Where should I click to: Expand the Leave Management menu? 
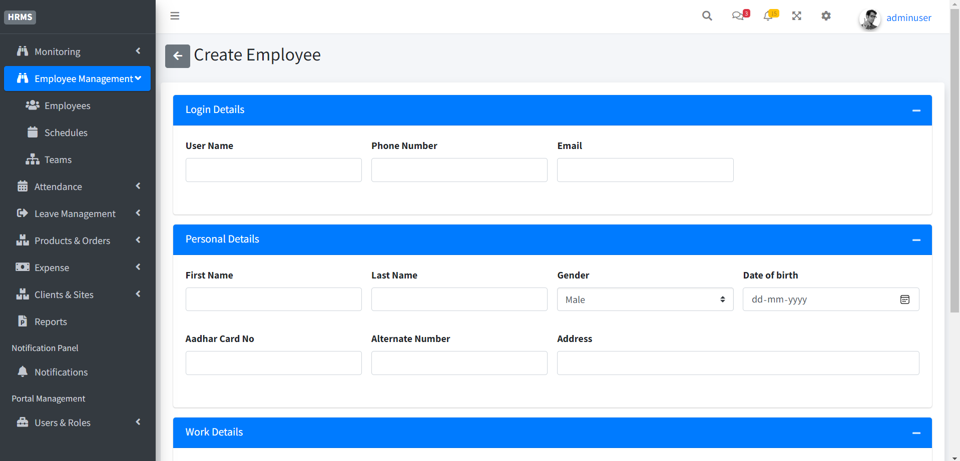75,213
